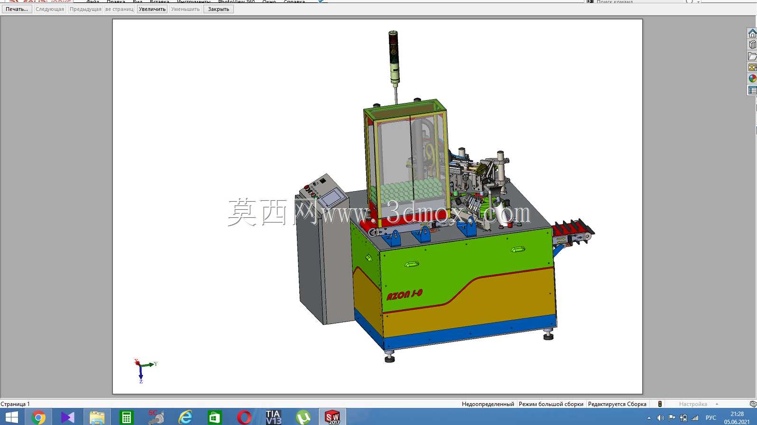
Task: Open the SolidWorks Resources home tab
Action: (x=752, y=33)
